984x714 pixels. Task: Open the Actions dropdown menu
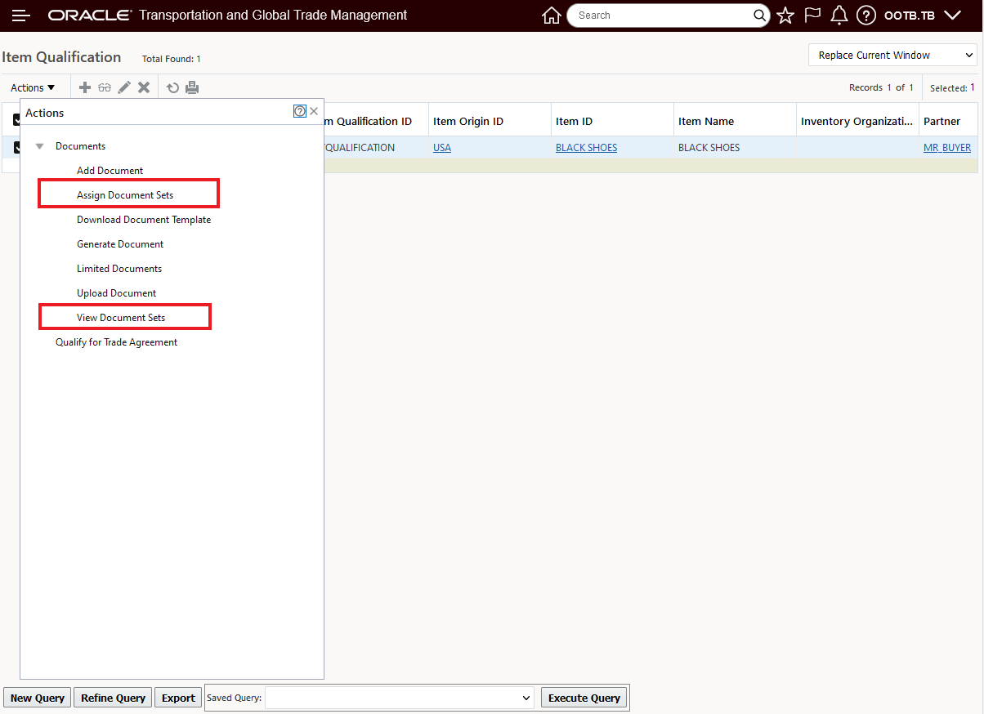(x=33, y=87)
